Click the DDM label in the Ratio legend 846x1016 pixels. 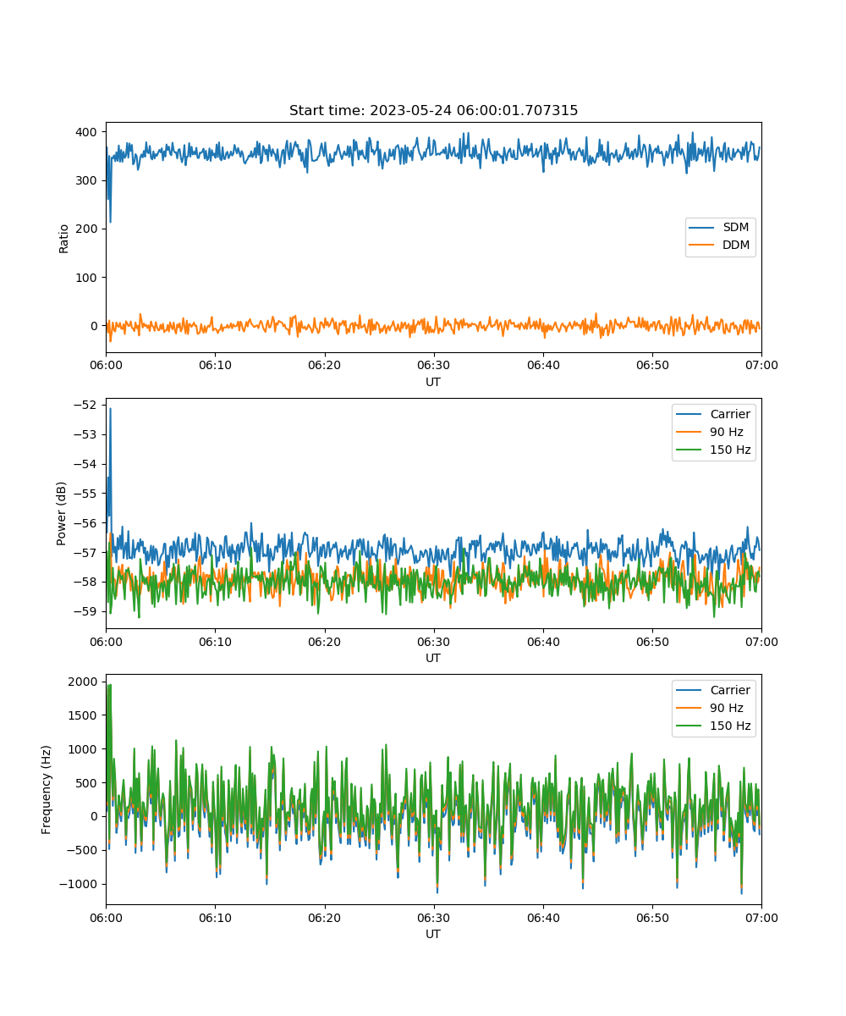[735, 246]
